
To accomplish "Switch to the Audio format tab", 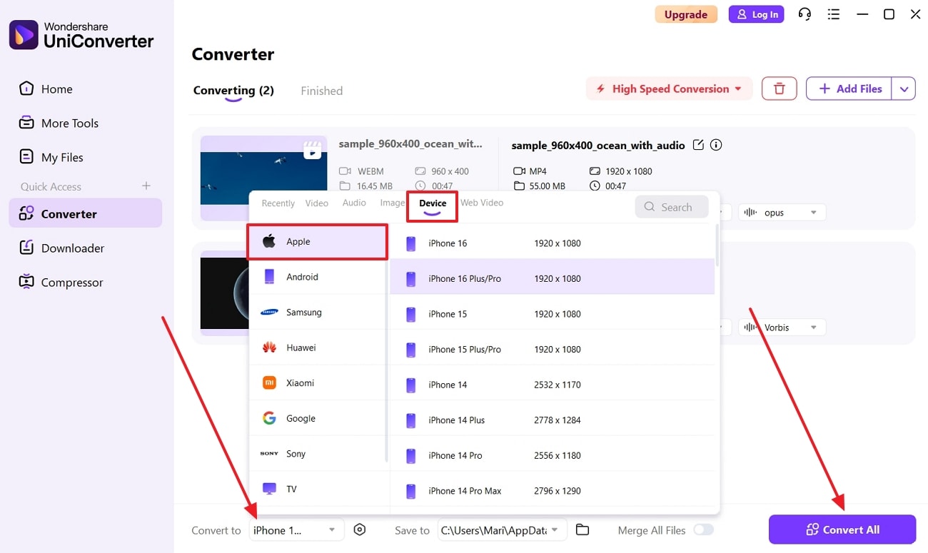I will (354, 203).
